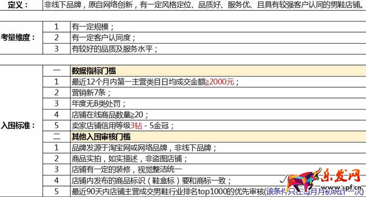Select row '有较好的品质及服务水平；'
The height and width of the screenshot is (197, 366).
(x=218, y=49)
